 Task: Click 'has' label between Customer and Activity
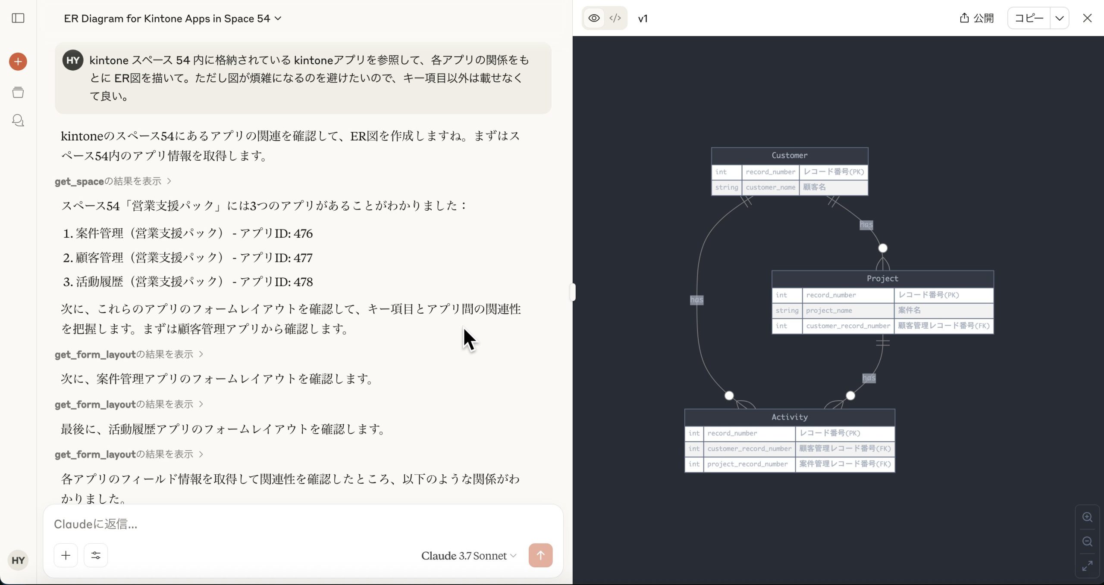[696, 300]
